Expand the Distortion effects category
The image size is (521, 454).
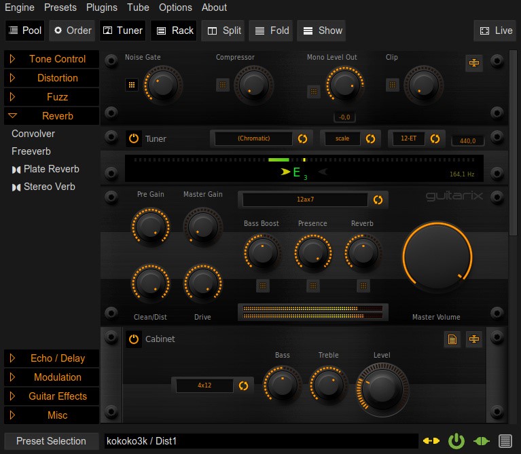coord(52,78)
